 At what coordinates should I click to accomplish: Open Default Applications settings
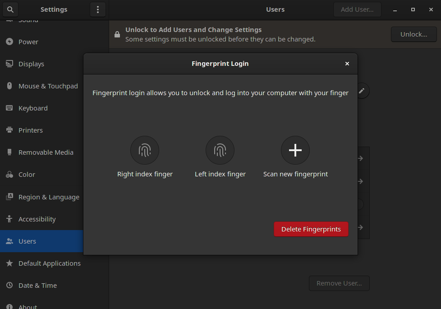[50, 263]
